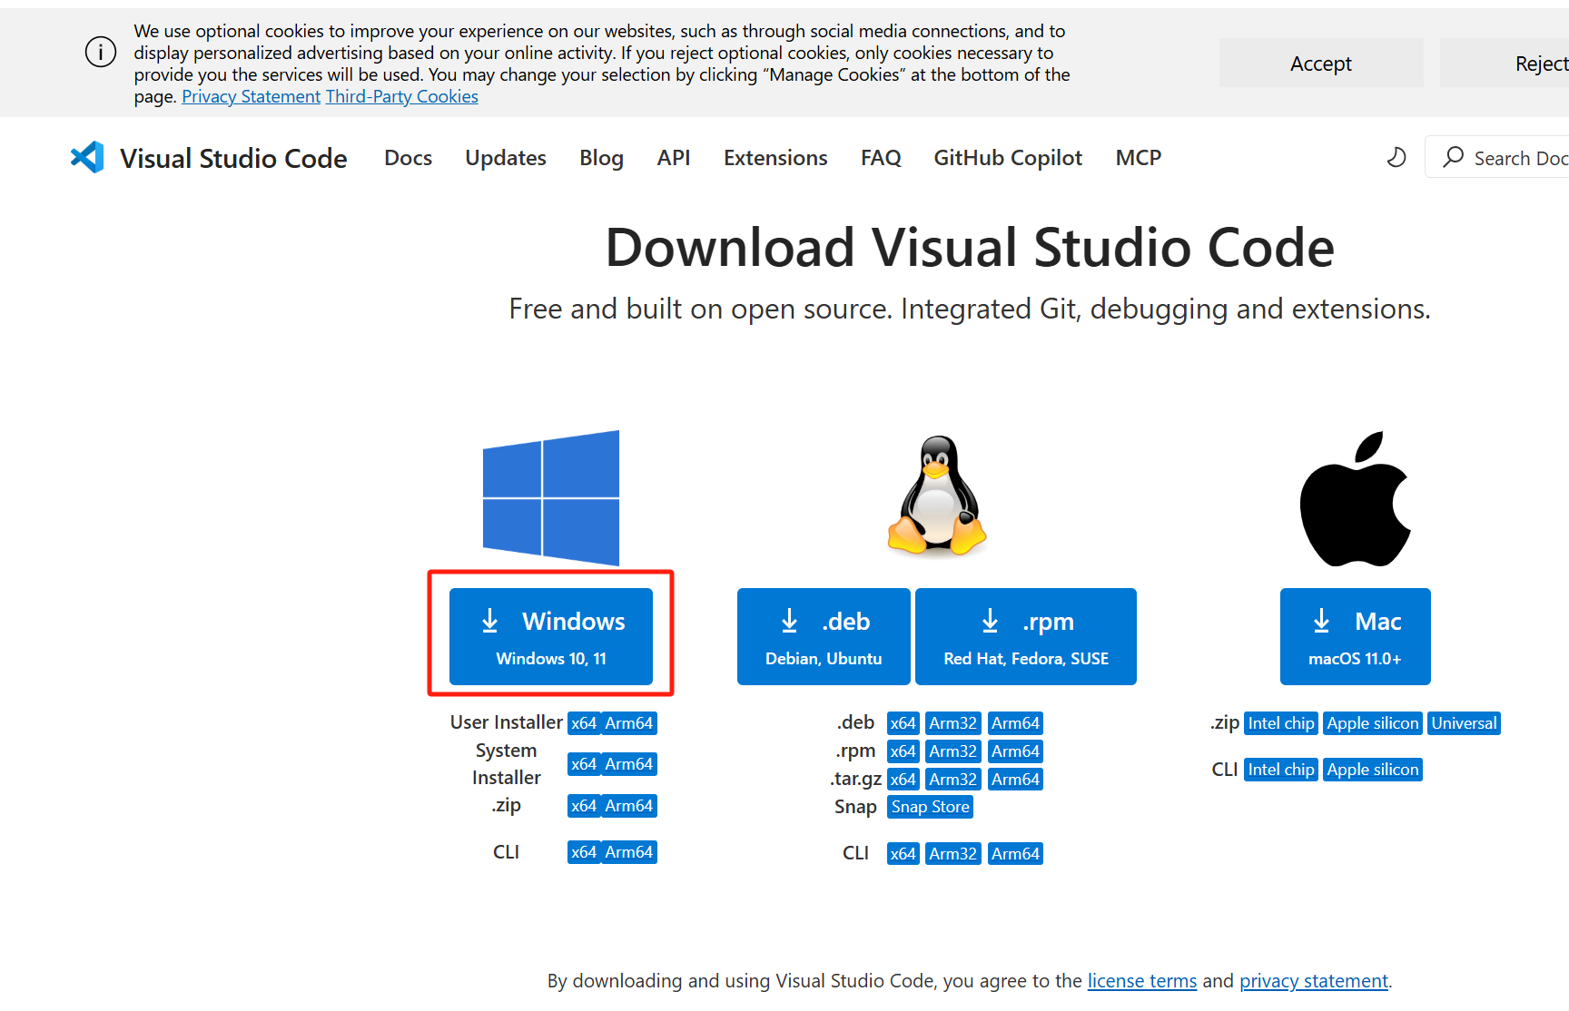This screenshot has height=1011, width=1569.
Task: Click the download arrow on .deb button
Action: 790,621
